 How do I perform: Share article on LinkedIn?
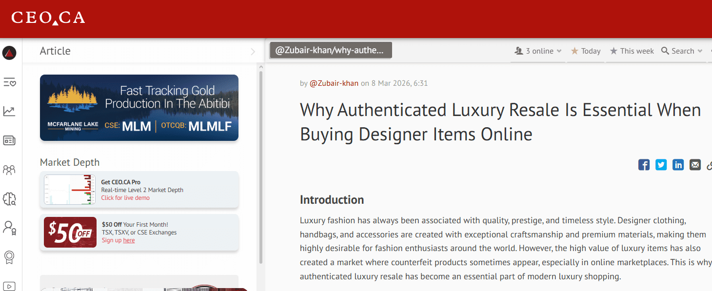coord(678,165)
